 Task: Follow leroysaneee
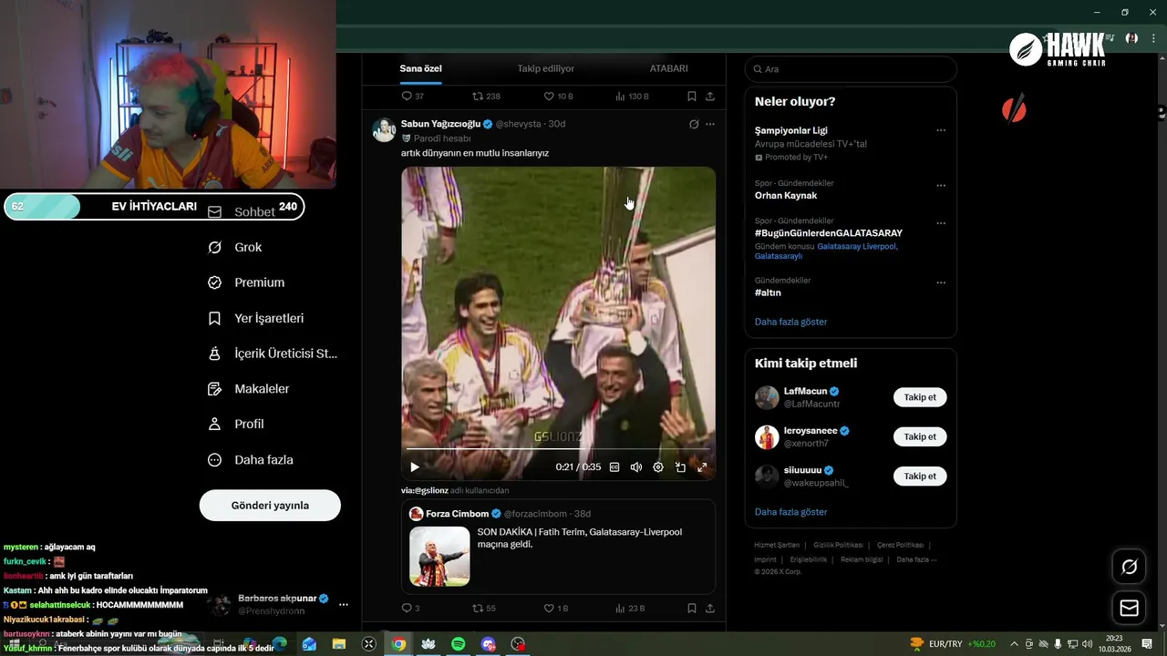tap(920, 436)
